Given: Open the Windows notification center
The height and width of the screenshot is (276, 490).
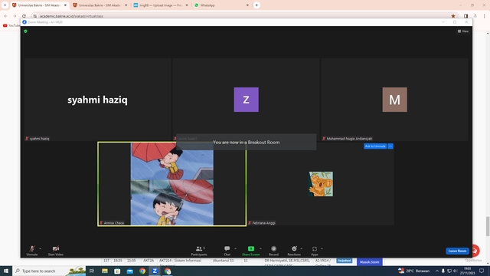Looking at the screenshot, I should [x=482, y=271].
